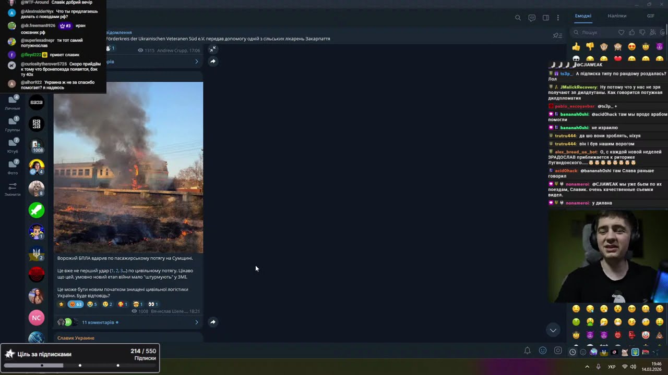Insert the purple devil emoji in top row
Screen dimensions: 668x375
tap(660, 47)
